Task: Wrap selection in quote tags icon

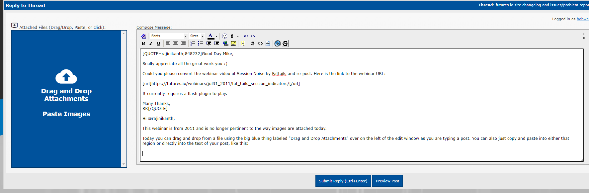Action: [x=243, y=44]
